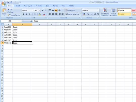Viewport: 136px width, 102px height.
Task: Select cell A3 containing veh1353
Action: click(x=8, y=32)
